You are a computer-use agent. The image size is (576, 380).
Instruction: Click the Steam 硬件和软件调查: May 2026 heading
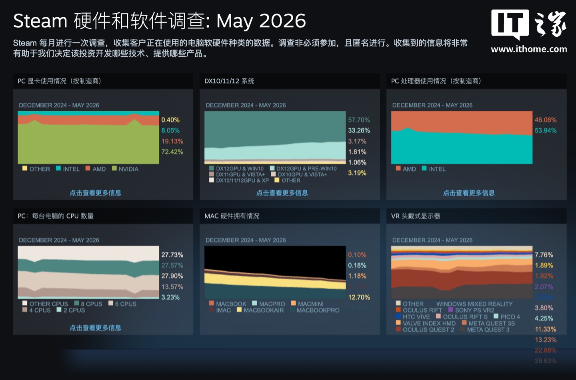[160, 21]
